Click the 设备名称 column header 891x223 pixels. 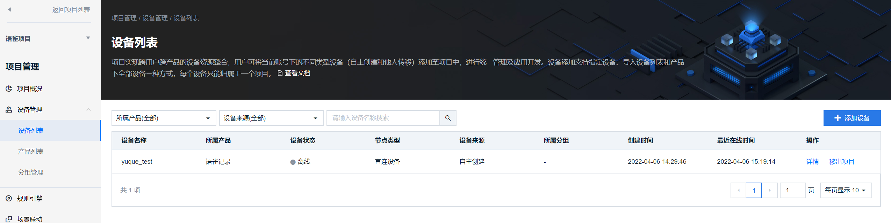[134, 140]
